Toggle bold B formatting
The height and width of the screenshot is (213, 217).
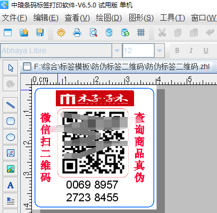coord(177,50)
